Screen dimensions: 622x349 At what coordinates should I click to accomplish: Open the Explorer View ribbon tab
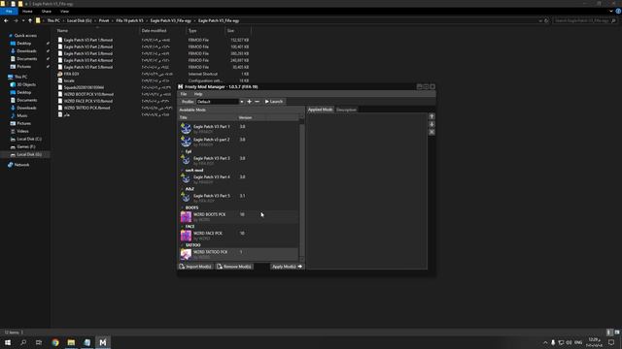coord(65,12)
